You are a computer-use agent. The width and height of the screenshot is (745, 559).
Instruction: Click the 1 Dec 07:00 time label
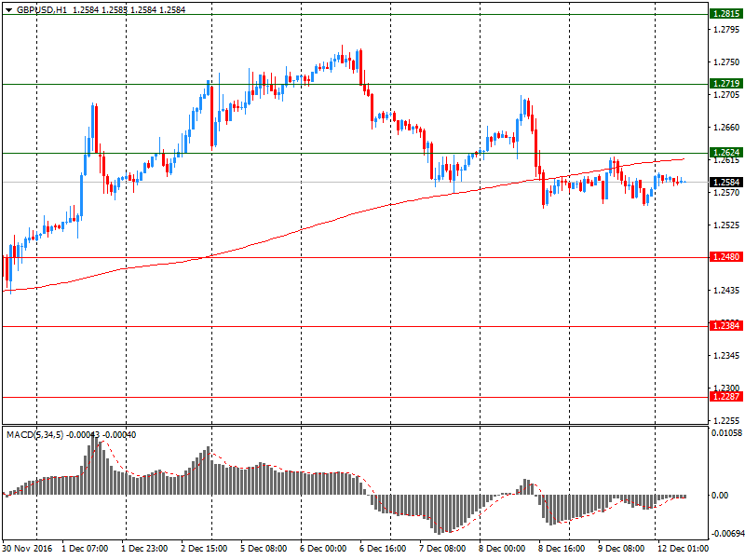pos(85,549)
